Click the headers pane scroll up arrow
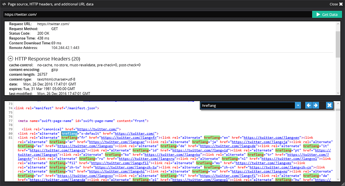Screen dimensions: 345x186 pyautogui.click(x=338, y=24)
